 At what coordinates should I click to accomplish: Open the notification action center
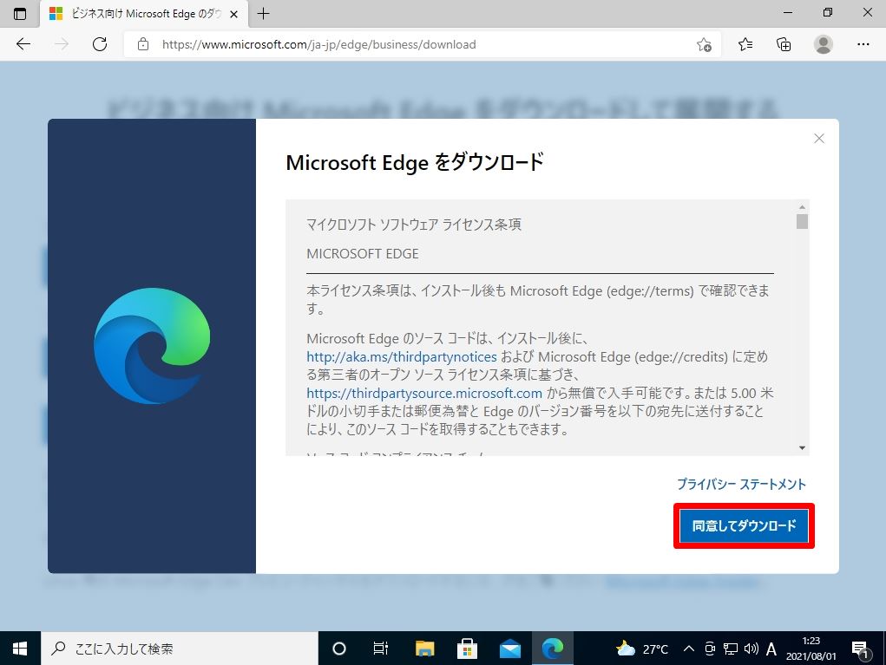tap(860, 649)
